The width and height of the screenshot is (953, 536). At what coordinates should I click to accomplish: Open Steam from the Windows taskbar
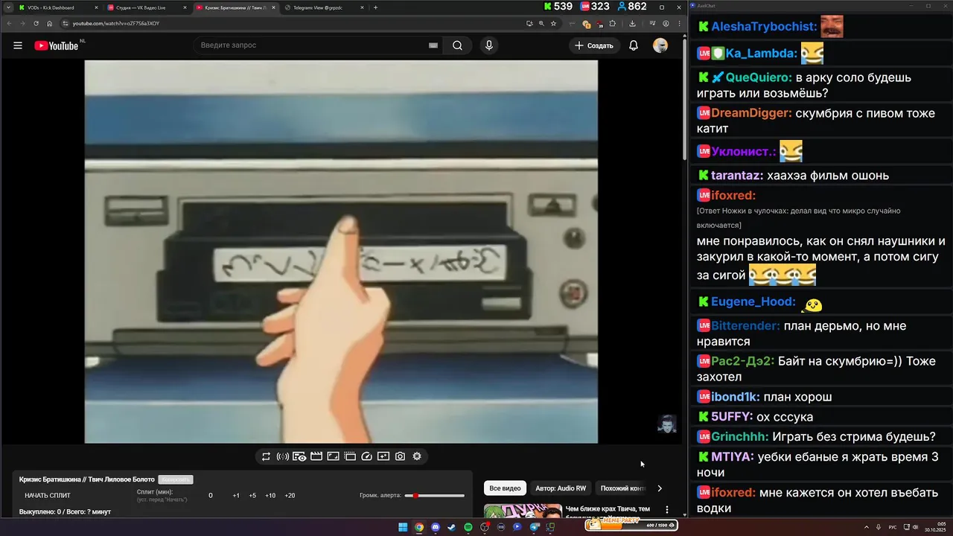[x=452, y=527]
